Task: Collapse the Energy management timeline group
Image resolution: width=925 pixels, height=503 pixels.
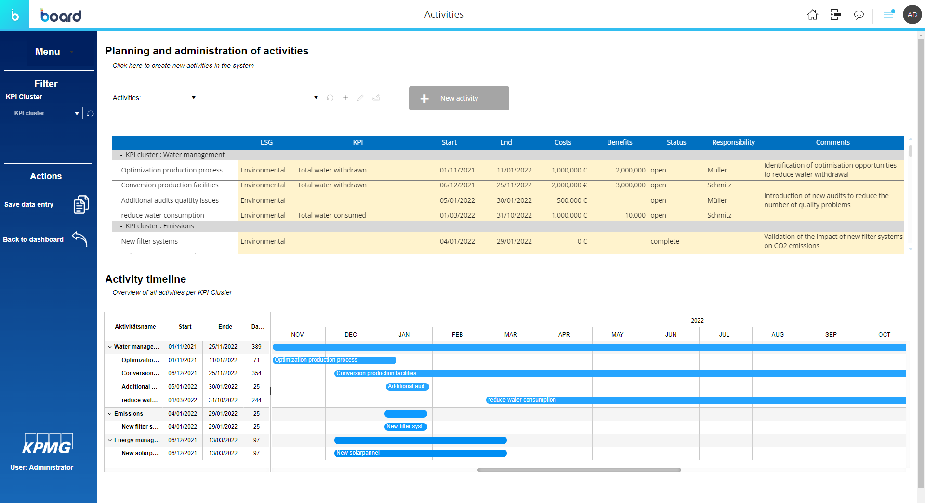Action: tap(110, 440)
